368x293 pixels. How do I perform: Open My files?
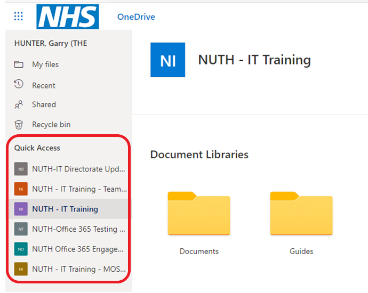pos(45,64)
